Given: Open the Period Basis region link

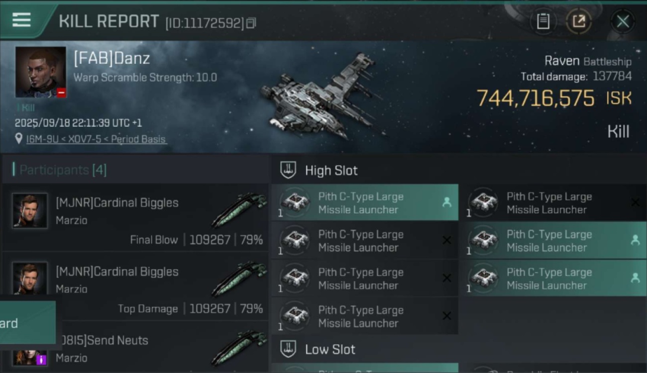Looking at the screenshot, I should (x=138, y=139).
